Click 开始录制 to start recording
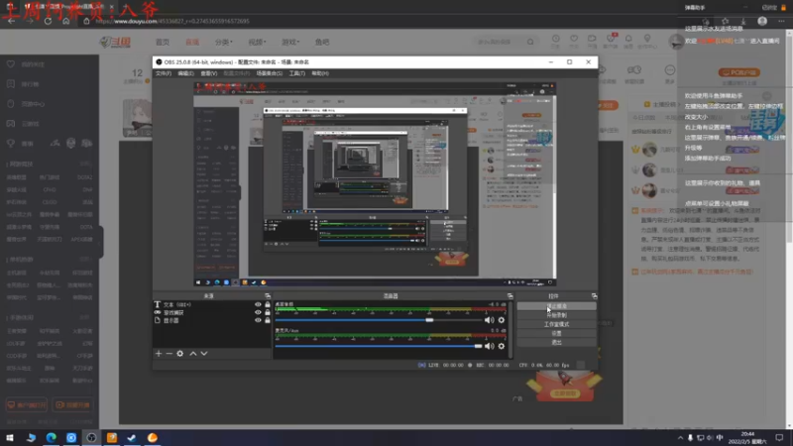 pos(556,315)
